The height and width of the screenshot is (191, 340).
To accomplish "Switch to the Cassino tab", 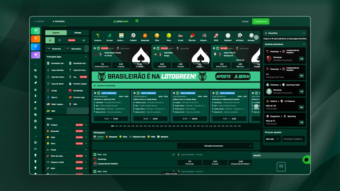I will [x=39, y=22].
